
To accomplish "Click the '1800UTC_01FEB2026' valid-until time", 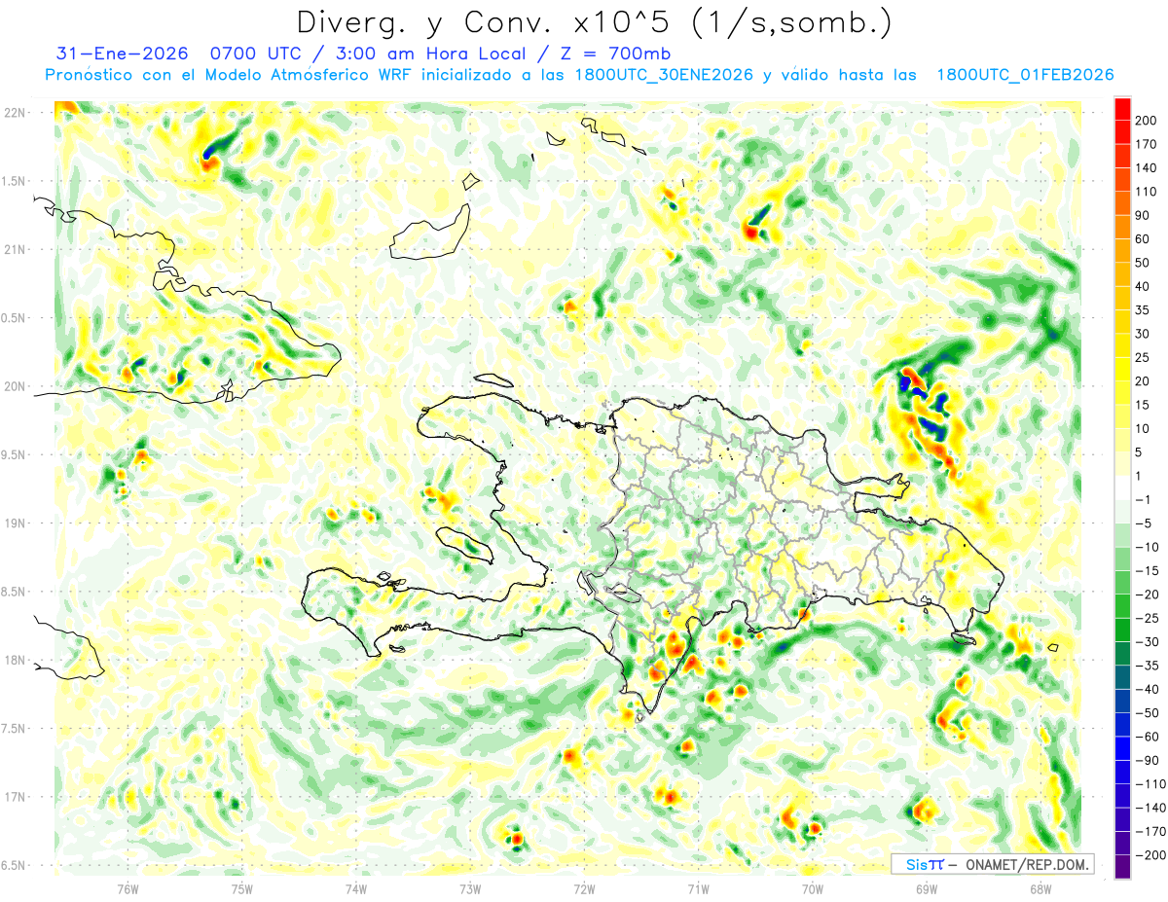I will 1025,75.
